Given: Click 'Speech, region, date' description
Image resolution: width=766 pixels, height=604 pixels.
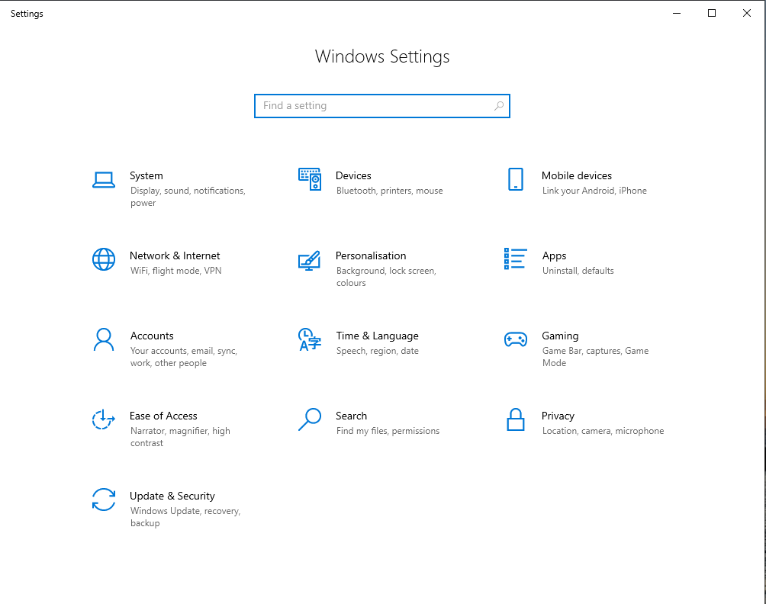Looking at the screenshot, I should click(377, 351).
